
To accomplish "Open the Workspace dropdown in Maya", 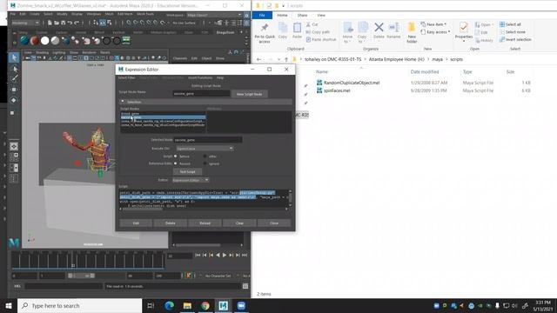I will (214, 16).
